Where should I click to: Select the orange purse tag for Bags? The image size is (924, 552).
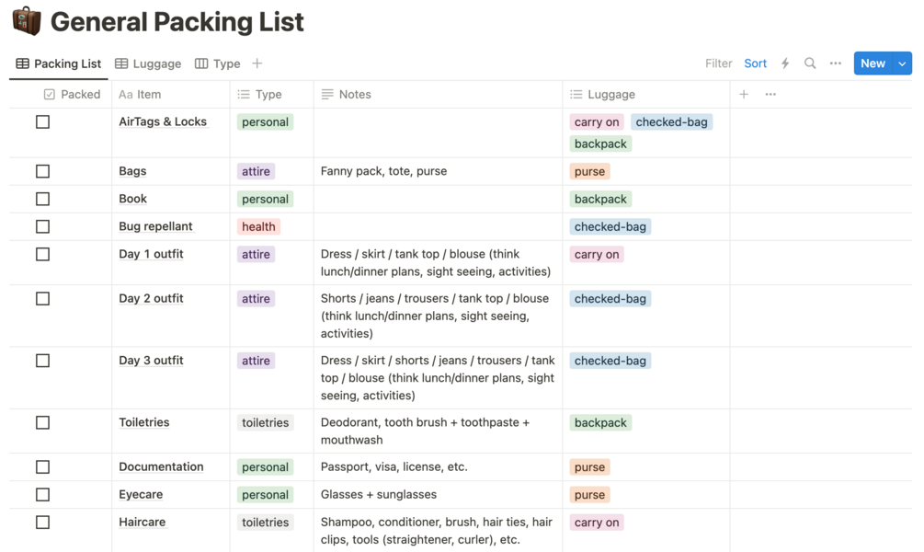click(589, 171)
